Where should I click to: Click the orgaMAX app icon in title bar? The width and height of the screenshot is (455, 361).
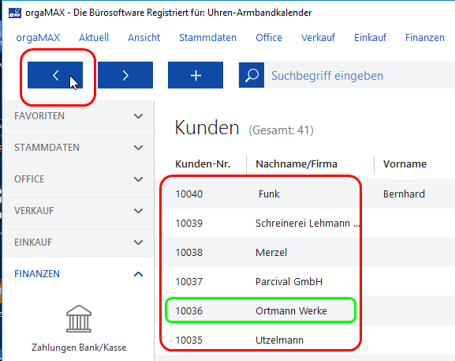[15, 13]
